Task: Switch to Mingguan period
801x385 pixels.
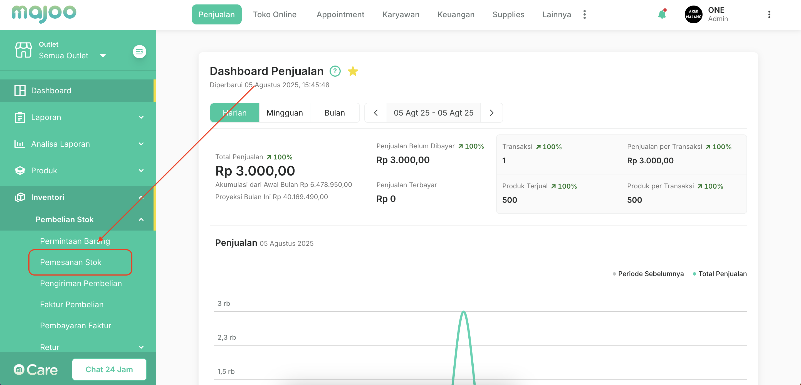Action: point(285,113)
